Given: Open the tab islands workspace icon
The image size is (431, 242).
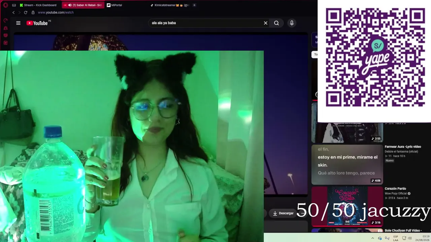Looking at the screenshot, I should click(x=14, y=5).
